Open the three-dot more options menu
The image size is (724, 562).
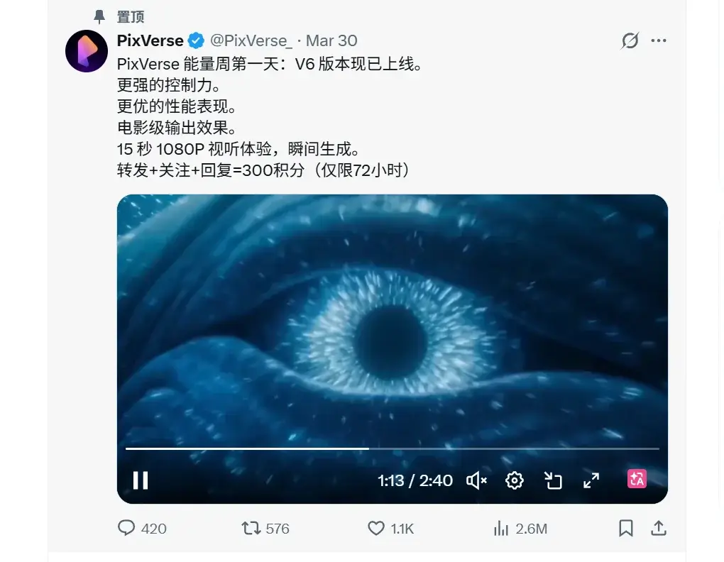tap(659, 40)
